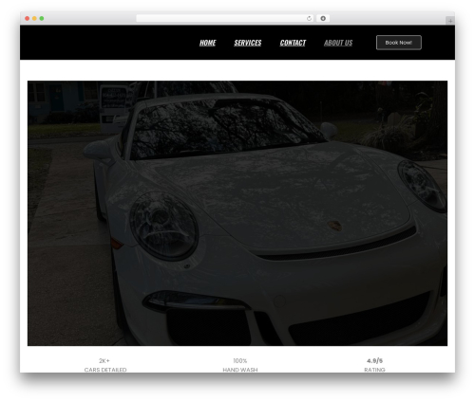Image resolution: width=475 pixels, height=401 pixels.
Task: Select the 4.9/5 rating stat
Action: tap(374, 365)
